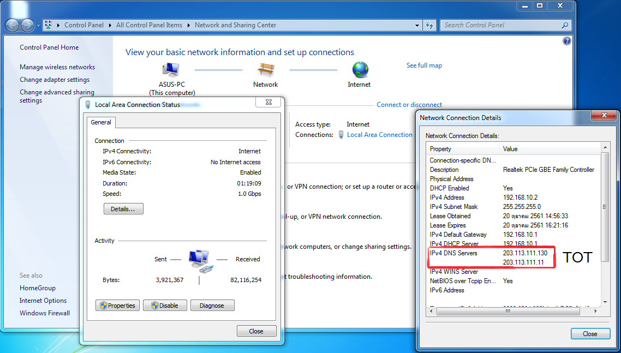Open Change adapter settings
The height and width of the screenshot is (353, 621).
pyautogui.click(x=55, y=80)
